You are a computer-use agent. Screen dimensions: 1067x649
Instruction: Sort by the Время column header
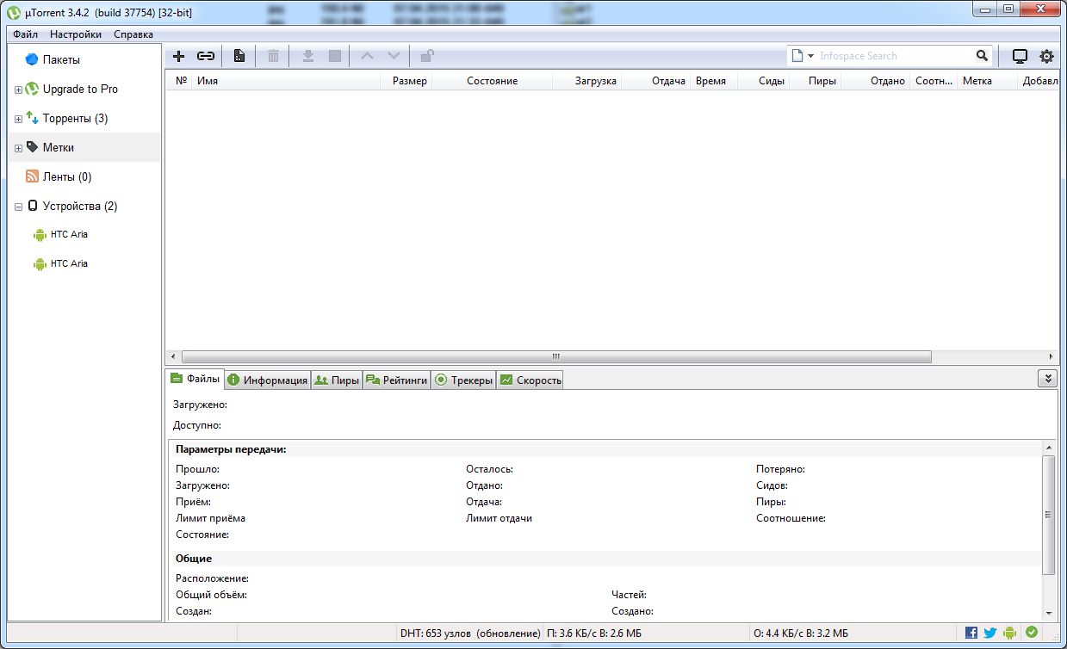(x=714, y=81)
